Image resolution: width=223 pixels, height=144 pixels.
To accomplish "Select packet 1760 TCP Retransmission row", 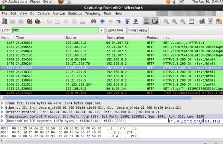I will pyautogui.click(x=111, y=93).
